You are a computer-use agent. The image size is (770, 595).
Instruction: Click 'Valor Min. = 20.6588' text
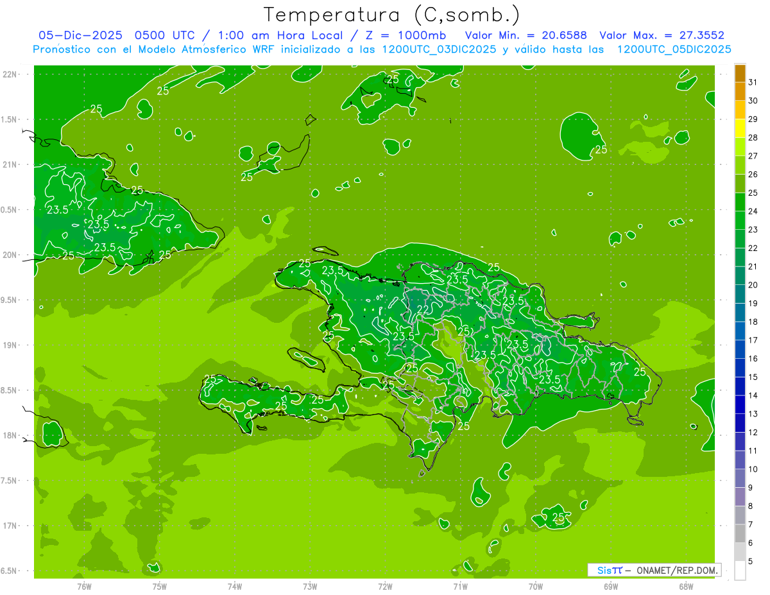coord(526,35)
